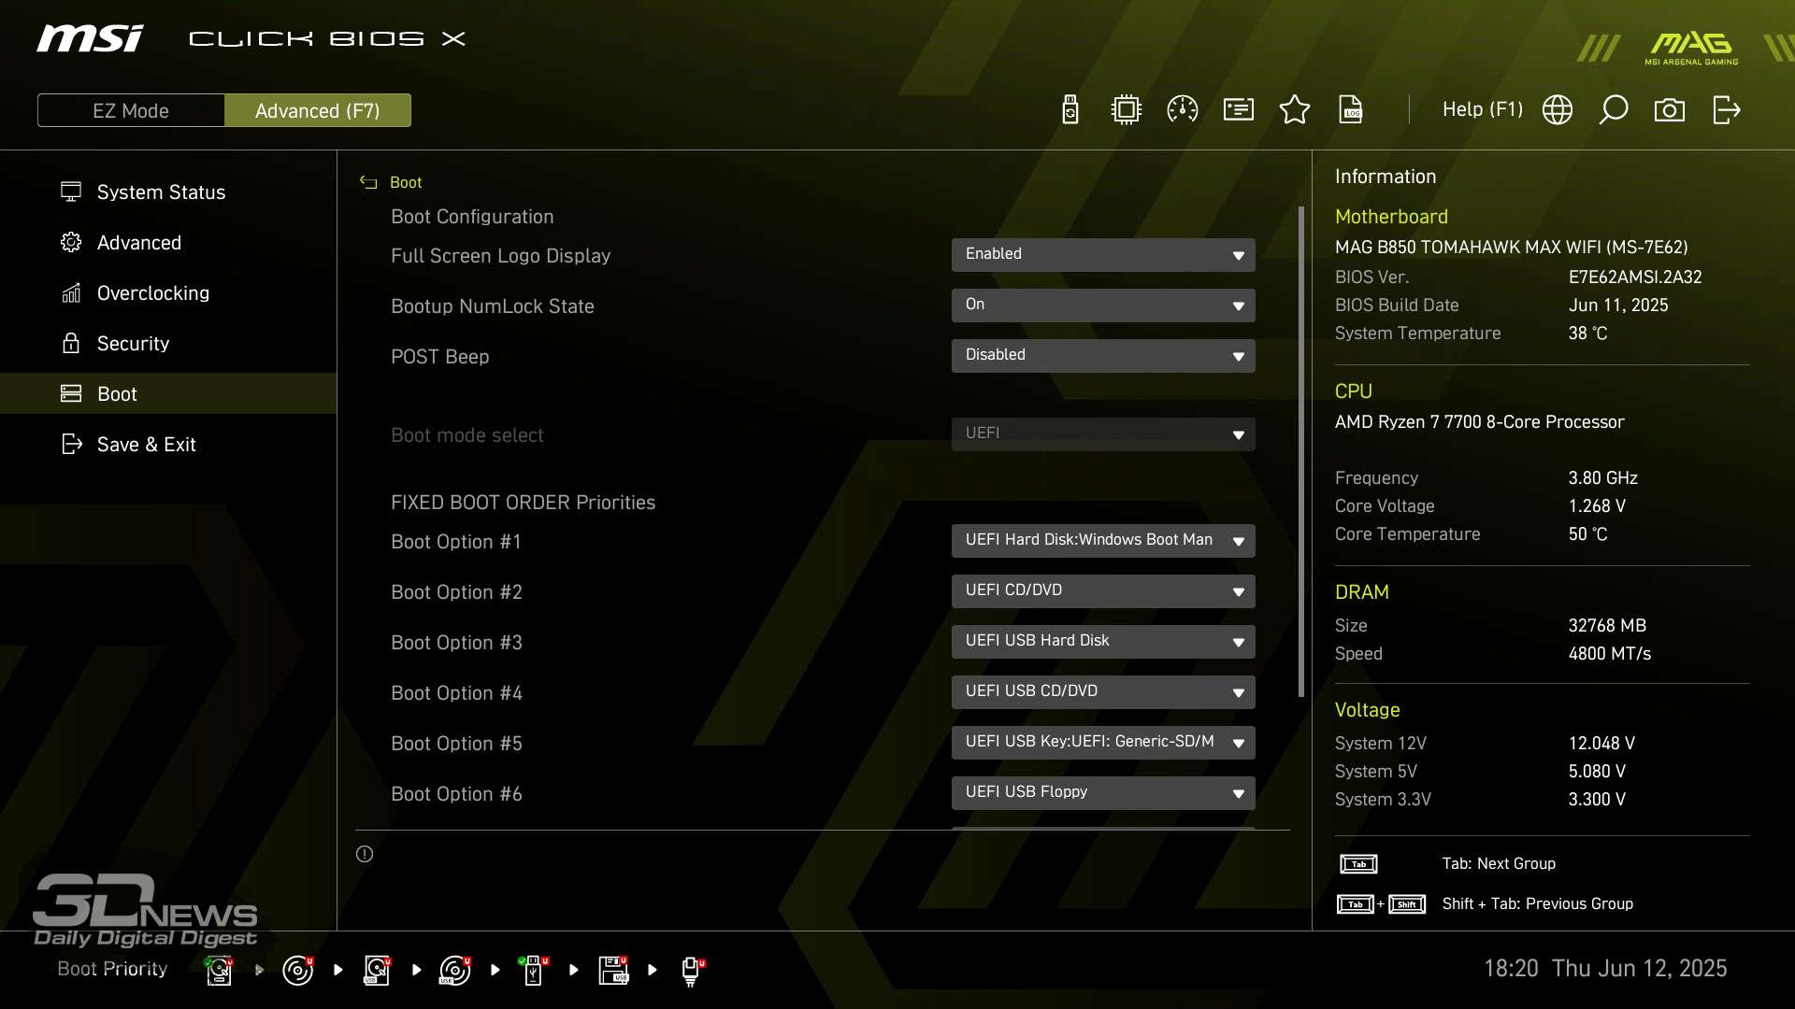Open the speedometer performance icon

(1183, 110)
